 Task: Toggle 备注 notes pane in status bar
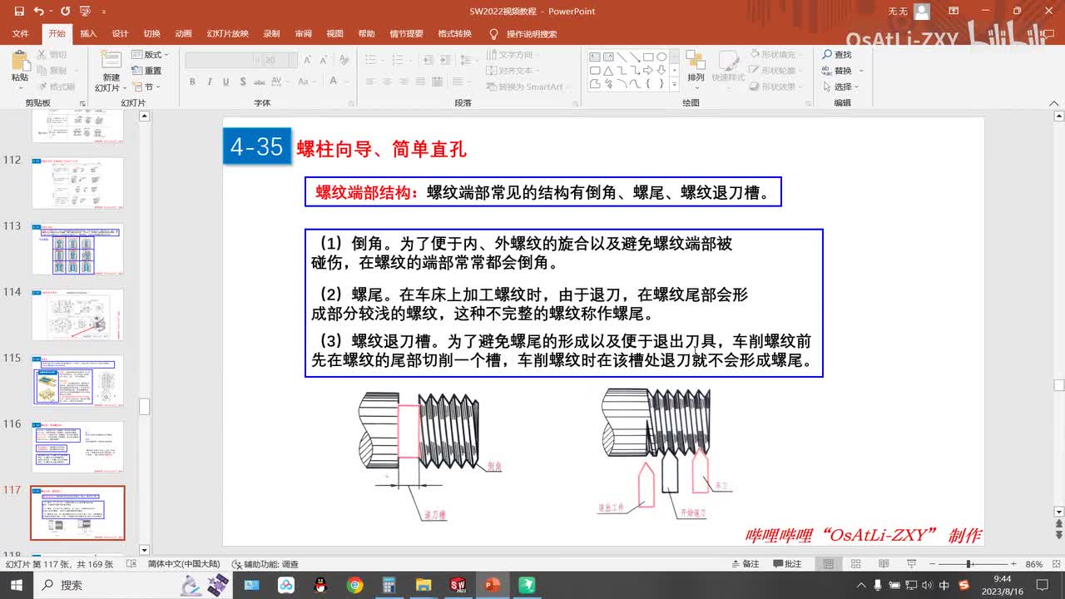coord(745,564)
